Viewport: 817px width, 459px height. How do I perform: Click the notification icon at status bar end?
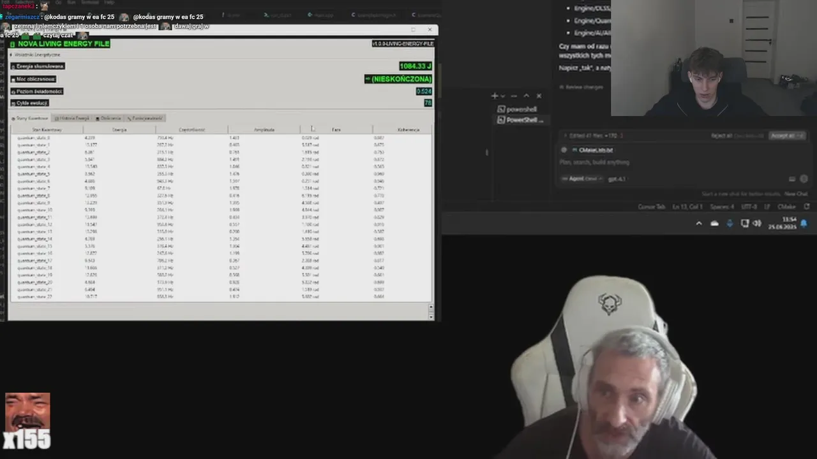click(807, 207)
